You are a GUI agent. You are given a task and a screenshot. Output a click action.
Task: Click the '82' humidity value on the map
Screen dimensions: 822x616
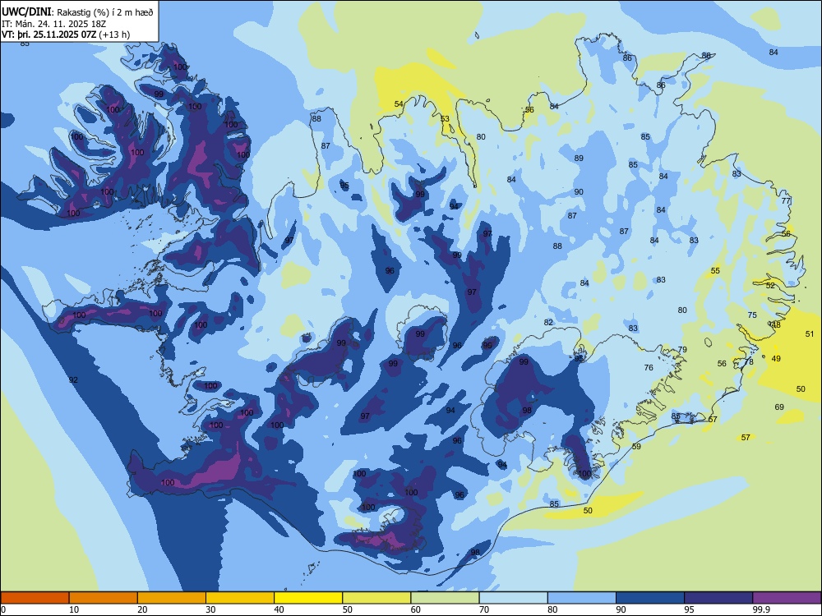[548, 322]
